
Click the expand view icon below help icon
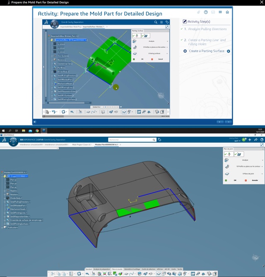pos(262,145)
